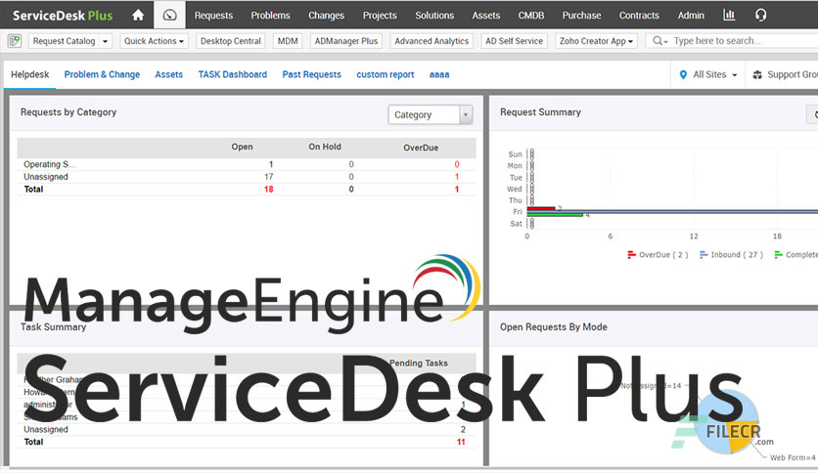
Task: Open the Assets menu in top bar
Action: pyautogui.click(x=485, y=15)
